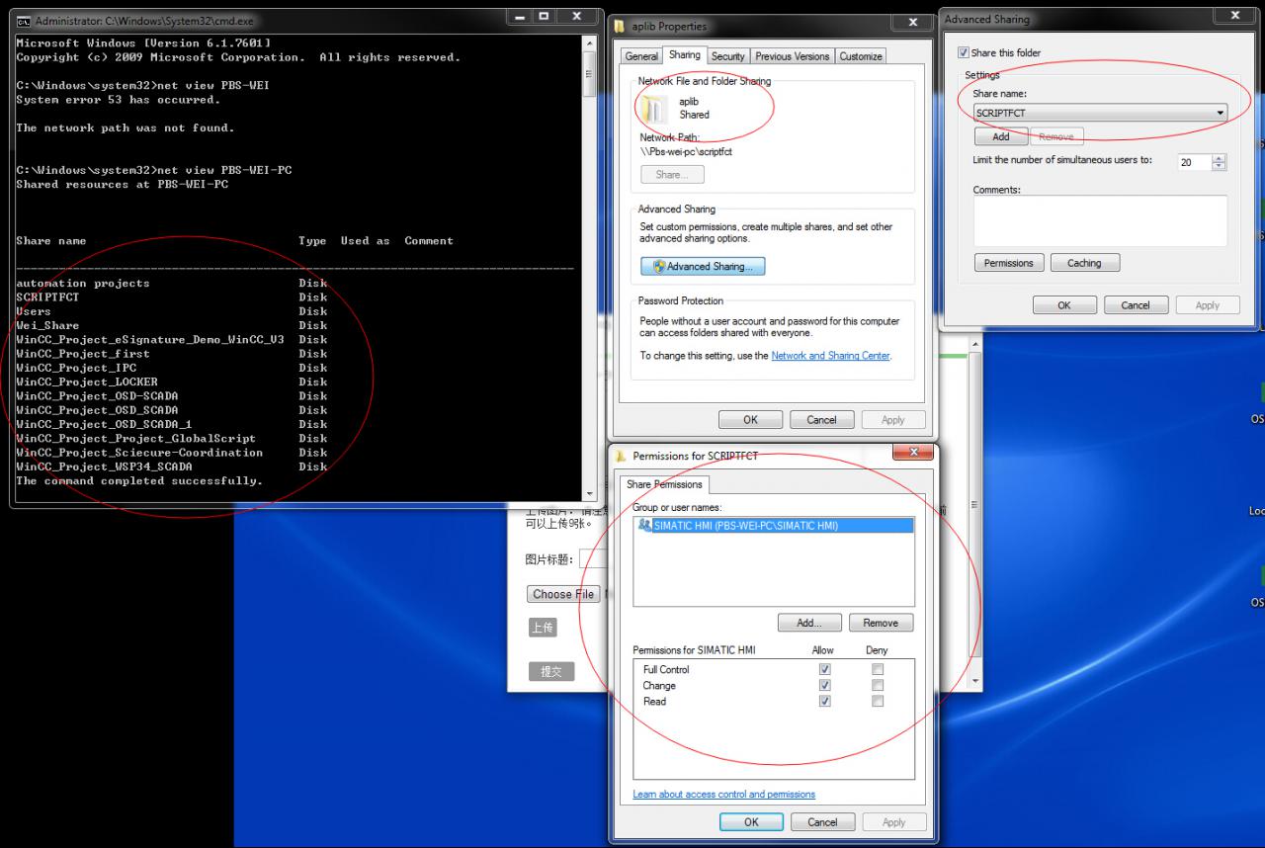Click the Advanced Sharing... button
The image size is (1265, 848).
tap(703, 266)
